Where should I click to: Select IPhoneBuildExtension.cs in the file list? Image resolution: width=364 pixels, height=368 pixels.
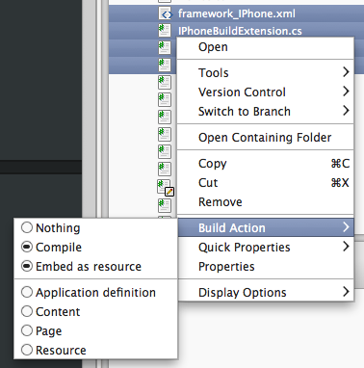pos(236,31)
